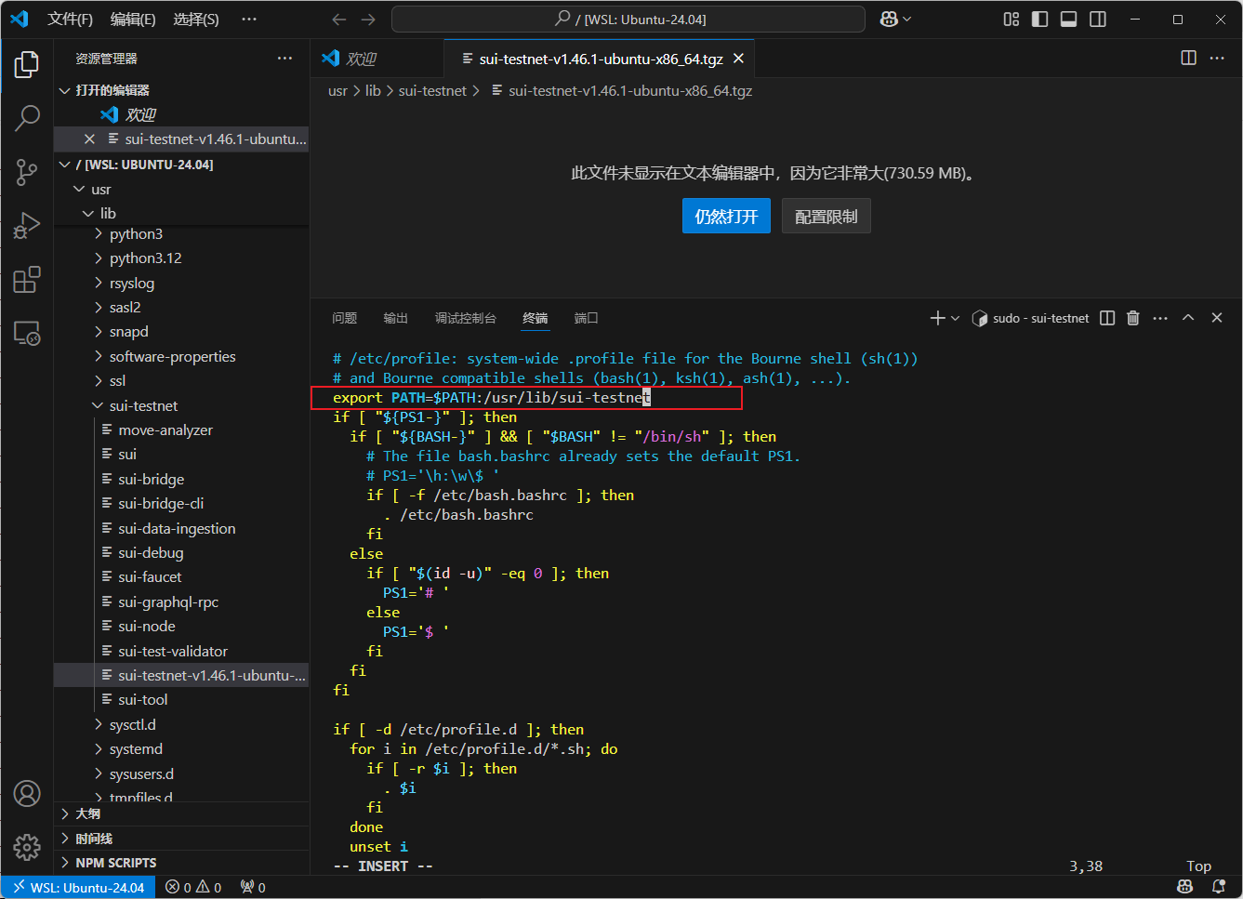Open the 选择(S) menu

(195, 20)
